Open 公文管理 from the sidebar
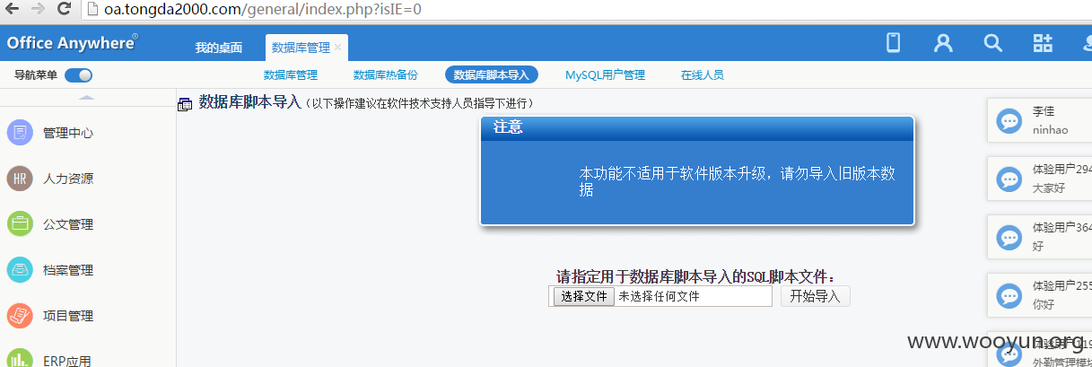The image size is (1092, 367). [x=68, y=224]
